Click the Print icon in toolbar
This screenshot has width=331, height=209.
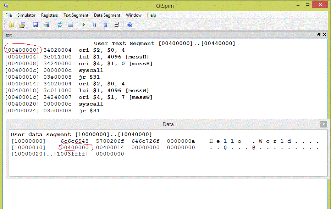click(x=46, y=25)
